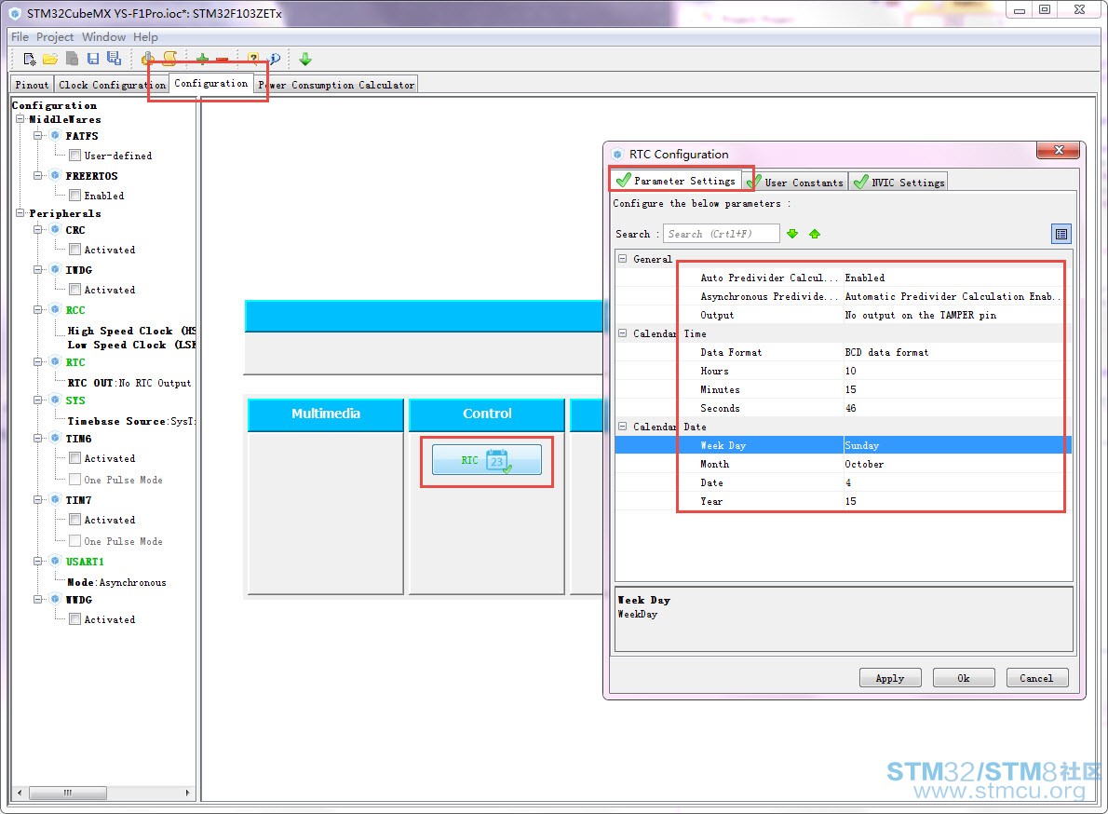
Task: Open the Help menu
Action: [x=145, y=36]
